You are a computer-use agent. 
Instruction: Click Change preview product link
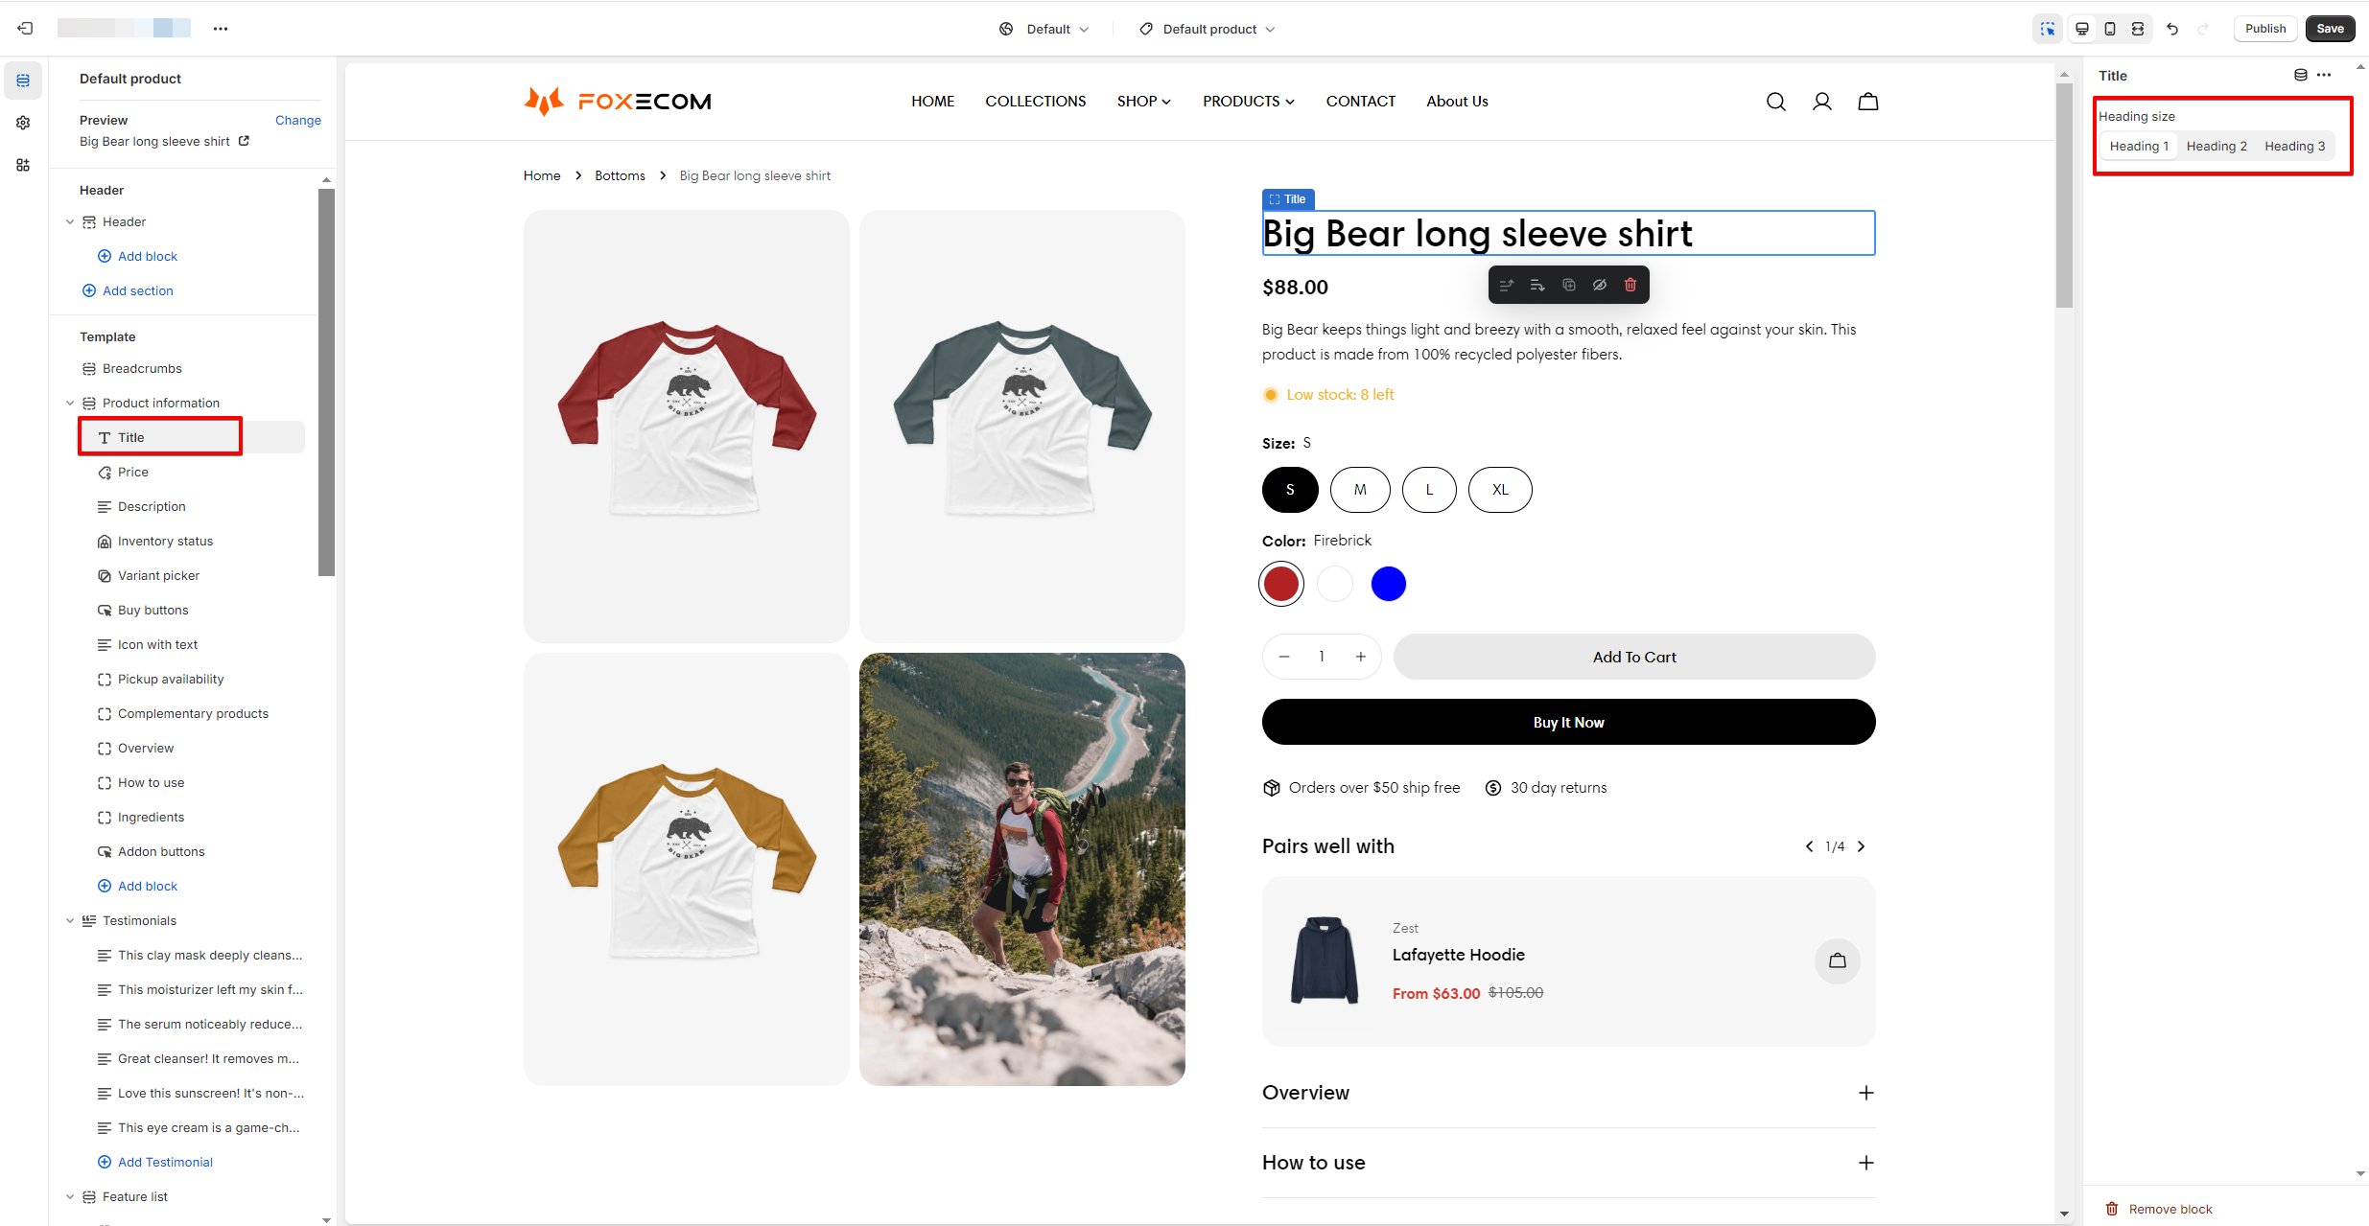pos(298,120)
